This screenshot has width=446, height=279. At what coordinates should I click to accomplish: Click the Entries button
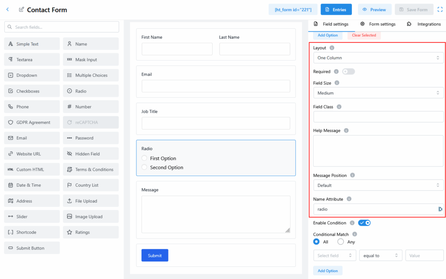[336, 10]
